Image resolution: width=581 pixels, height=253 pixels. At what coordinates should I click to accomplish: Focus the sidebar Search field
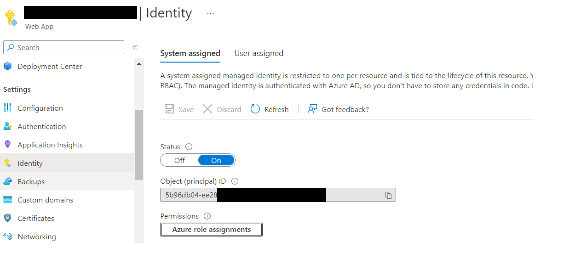pyautogui.click(x=63, y=47)
